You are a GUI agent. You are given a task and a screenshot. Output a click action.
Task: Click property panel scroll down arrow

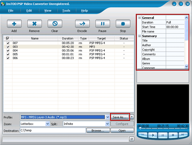click(x=186, y=66)
